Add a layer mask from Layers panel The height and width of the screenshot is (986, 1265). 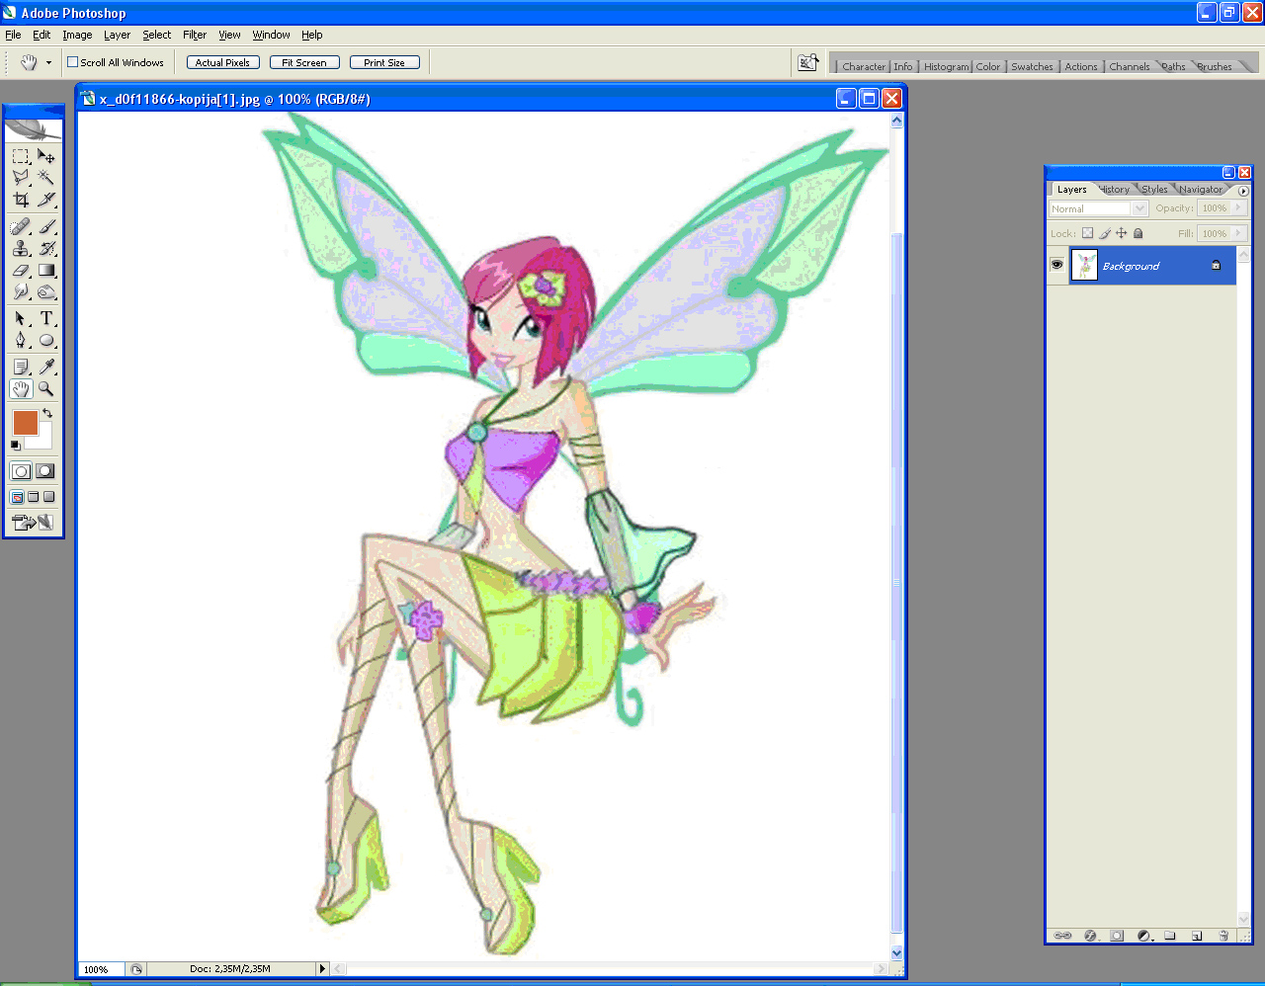click(x=1117, y=935)
